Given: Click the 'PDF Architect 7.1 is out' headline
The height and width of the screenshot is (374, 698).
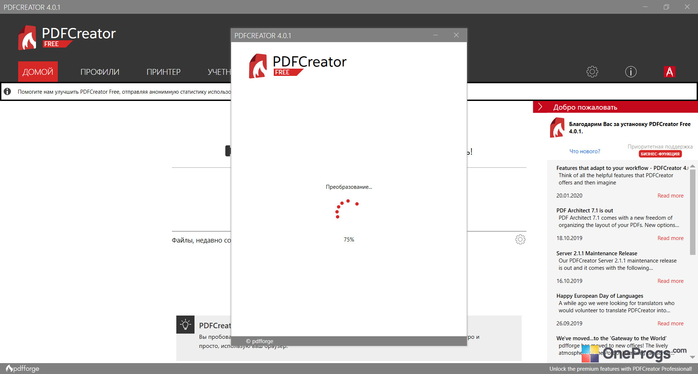Looking at the screenshot, I should coord(585,211).
